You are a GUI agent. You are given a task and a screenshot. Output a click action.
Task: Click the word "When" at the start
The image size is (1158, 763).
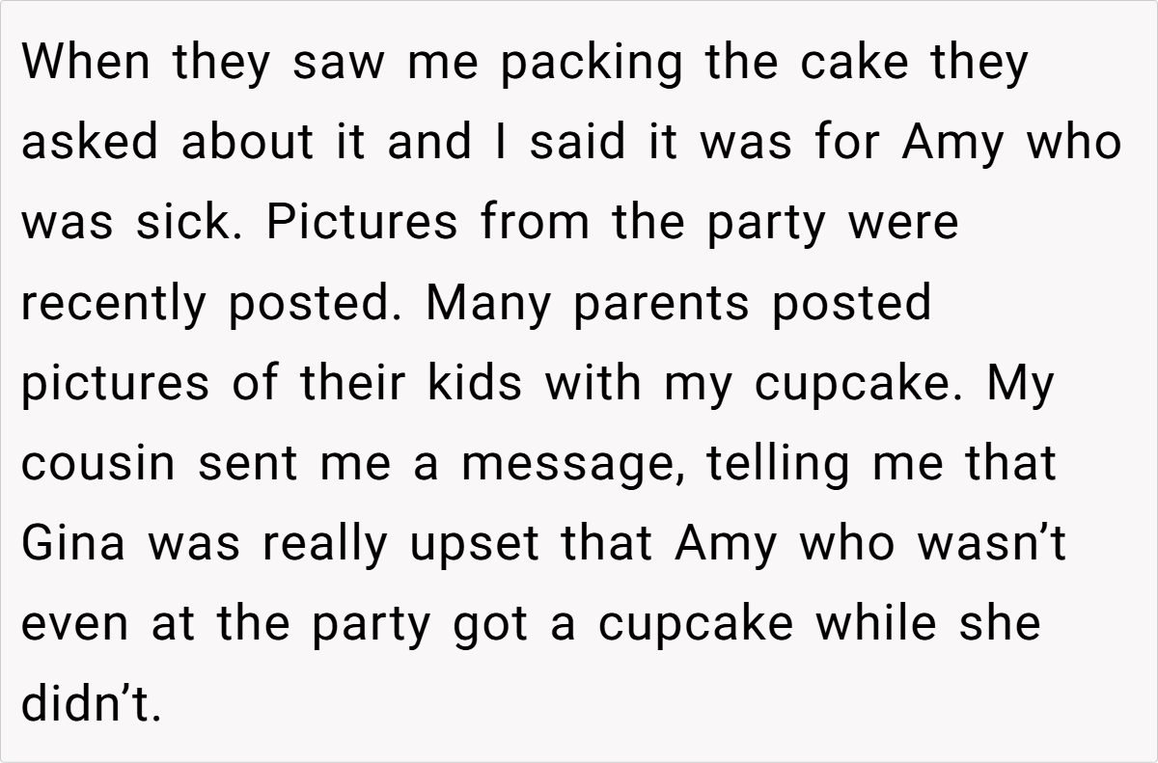point(85,64)
